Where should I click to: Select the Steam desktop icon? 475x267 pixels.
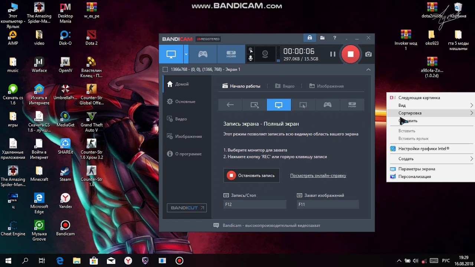(65, 174)
